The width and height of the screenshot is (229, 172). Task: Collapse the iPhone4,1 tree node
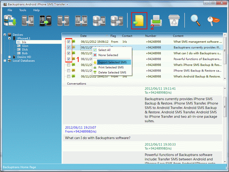(x=9, y=38)
